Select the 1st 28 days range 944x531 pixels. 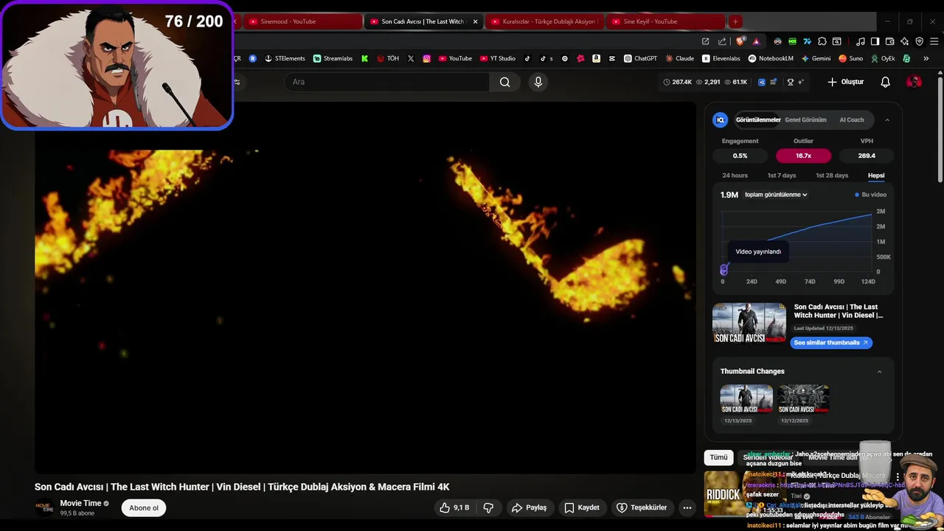pos(832,176)
